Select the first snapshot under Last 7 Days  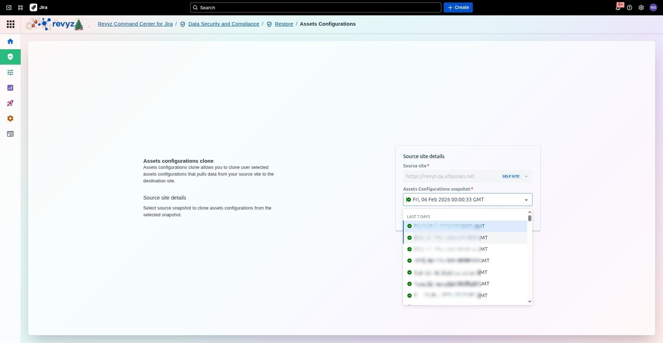[x=465, y=226]
